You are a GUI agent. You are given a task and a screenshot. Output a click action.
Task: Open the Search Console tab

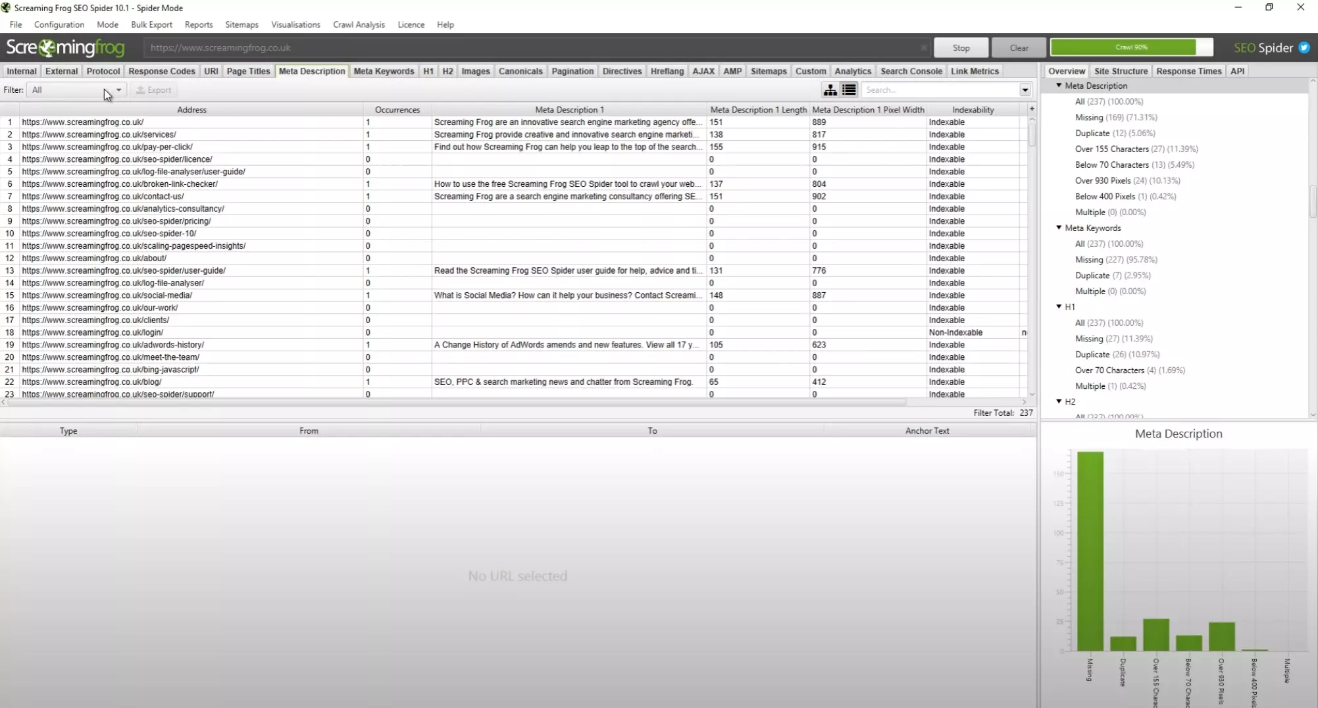click(x=911, y=71)
